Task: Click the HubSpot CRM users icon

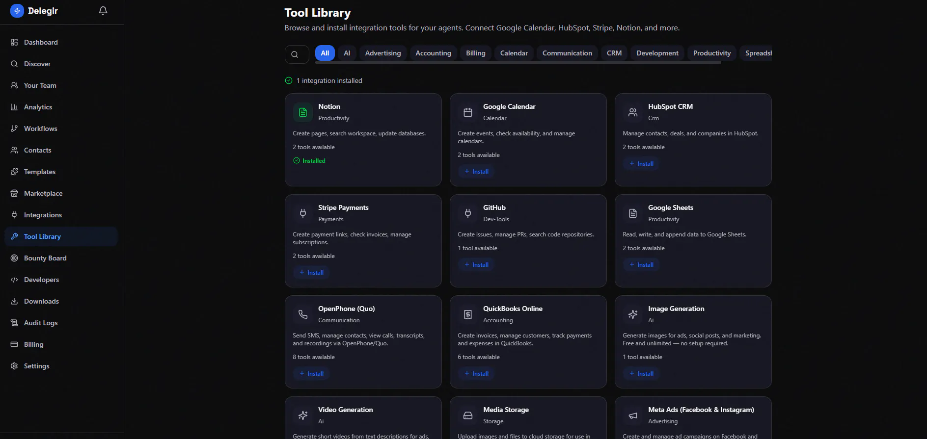Action: [x=633, y=112]
